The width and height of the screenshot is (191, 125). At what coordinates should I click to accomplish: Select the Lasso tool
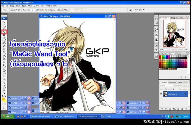pyautogui.click(x=4, y=29)
